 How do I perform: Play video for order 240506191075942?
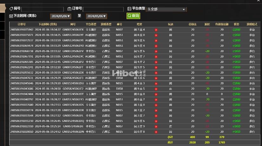pos(156,30)
